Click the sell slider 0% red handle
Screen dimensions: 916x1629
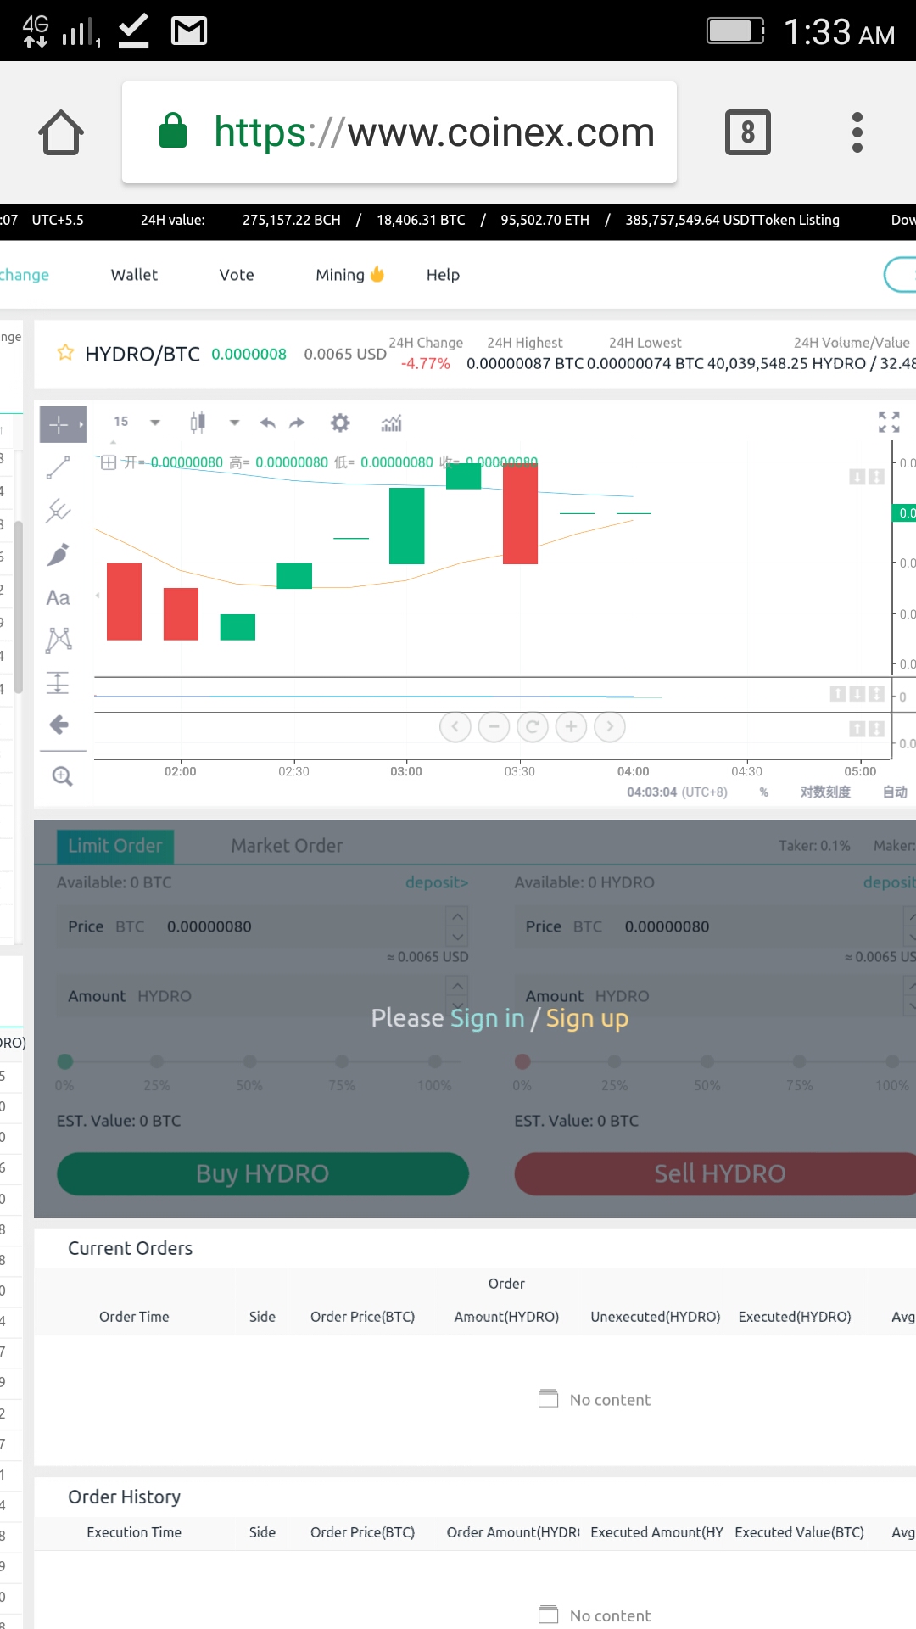(x=522, y=1061)
